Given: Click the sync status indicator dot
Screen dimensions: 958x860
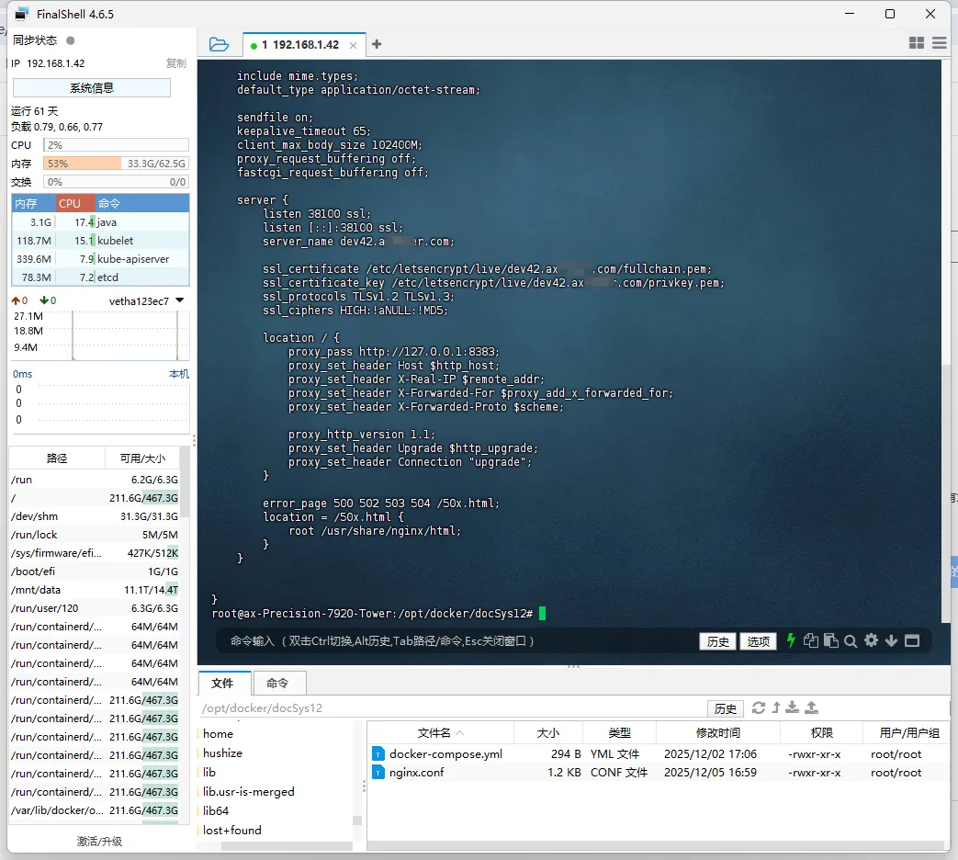Looking at the screenshot, I should 70,40.
